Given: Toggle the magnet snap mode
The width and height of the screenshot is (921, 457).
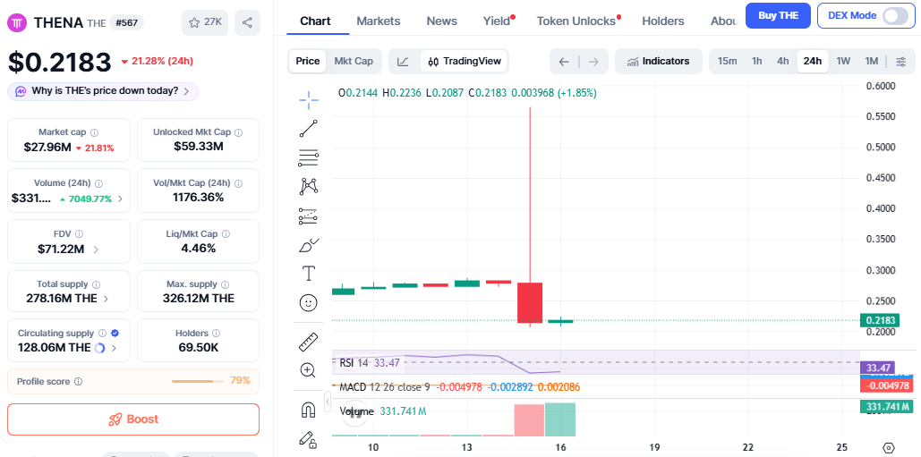Looking at the screenshot, I should tap(309, 410).
